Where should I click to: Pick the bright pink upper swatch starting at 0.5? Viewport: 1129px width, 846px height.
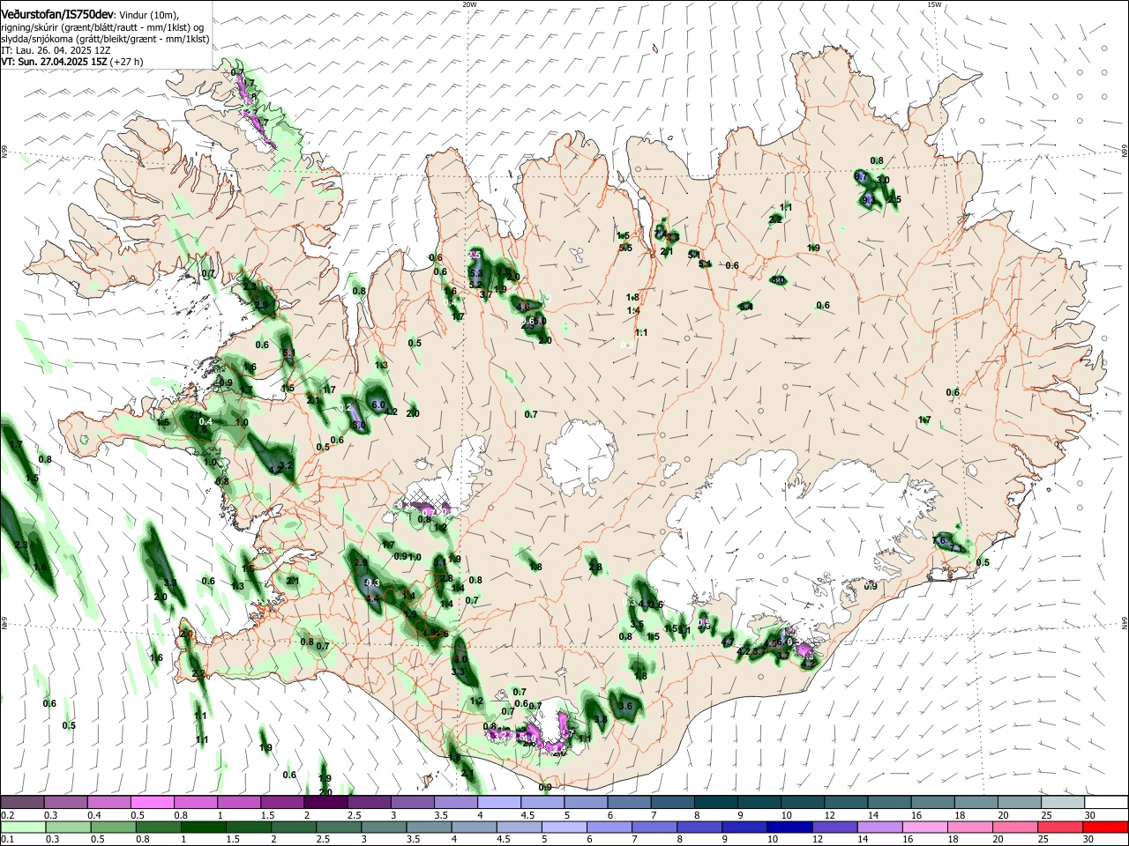pyautogui.click(x=153, y=803)
